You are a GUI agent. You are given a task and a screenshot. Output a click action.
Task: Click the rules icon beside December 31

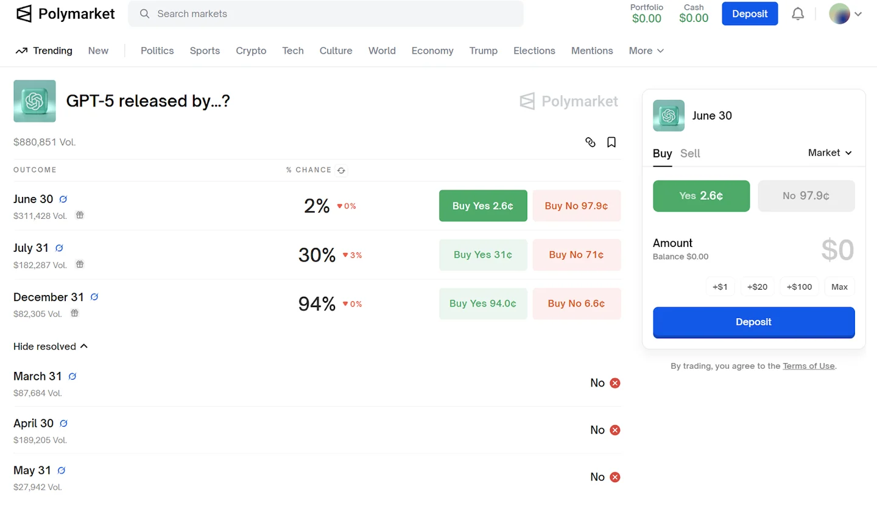pos(94,297)
